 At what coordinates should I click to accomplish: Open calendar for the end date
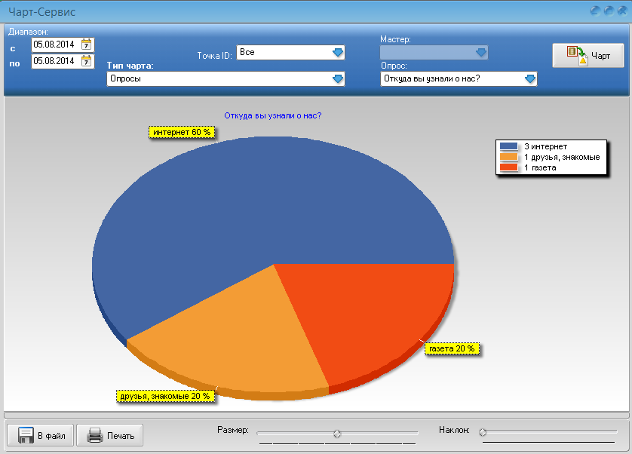click(87, 61)
